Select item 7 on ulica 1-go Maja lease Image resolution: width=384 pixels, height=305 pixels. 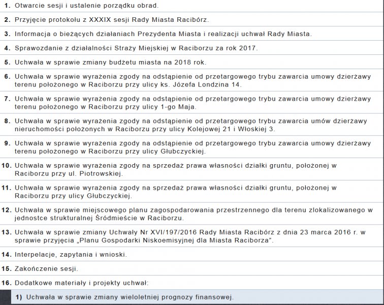point(192,103)
